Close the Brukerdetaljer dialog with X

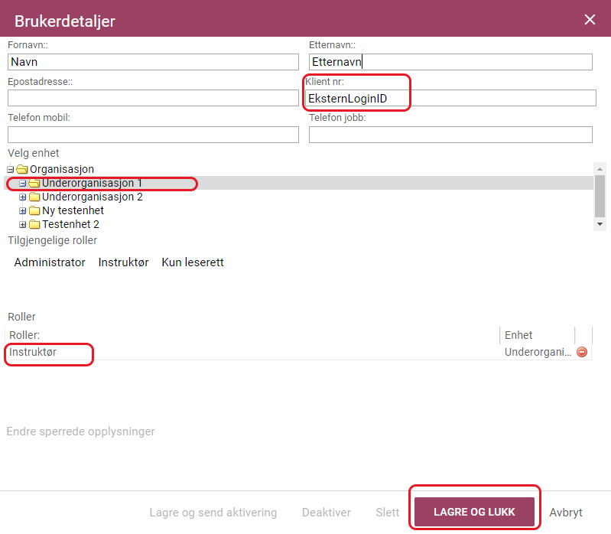pos(590,19)
